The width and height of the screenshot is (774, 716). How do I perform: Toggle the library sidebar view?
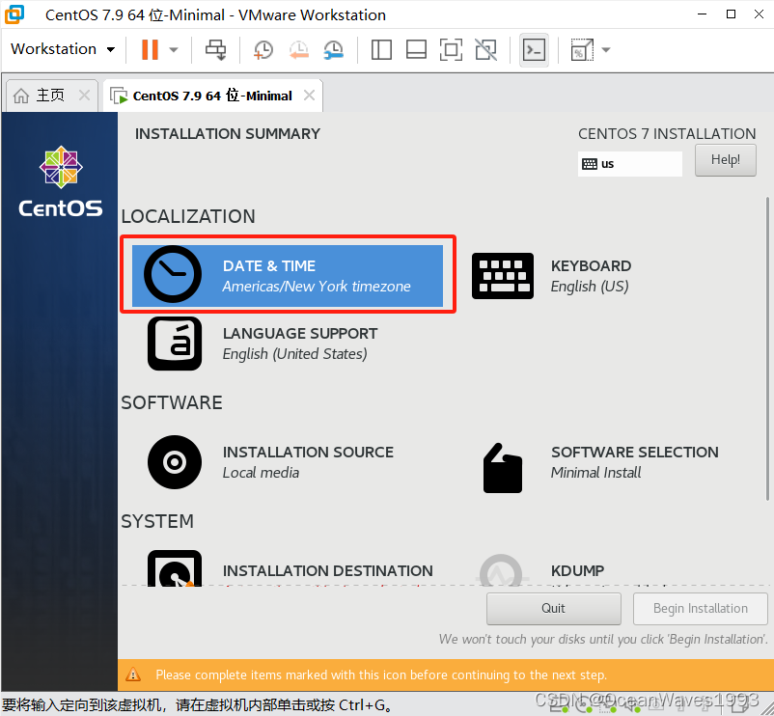pos(381,49)
